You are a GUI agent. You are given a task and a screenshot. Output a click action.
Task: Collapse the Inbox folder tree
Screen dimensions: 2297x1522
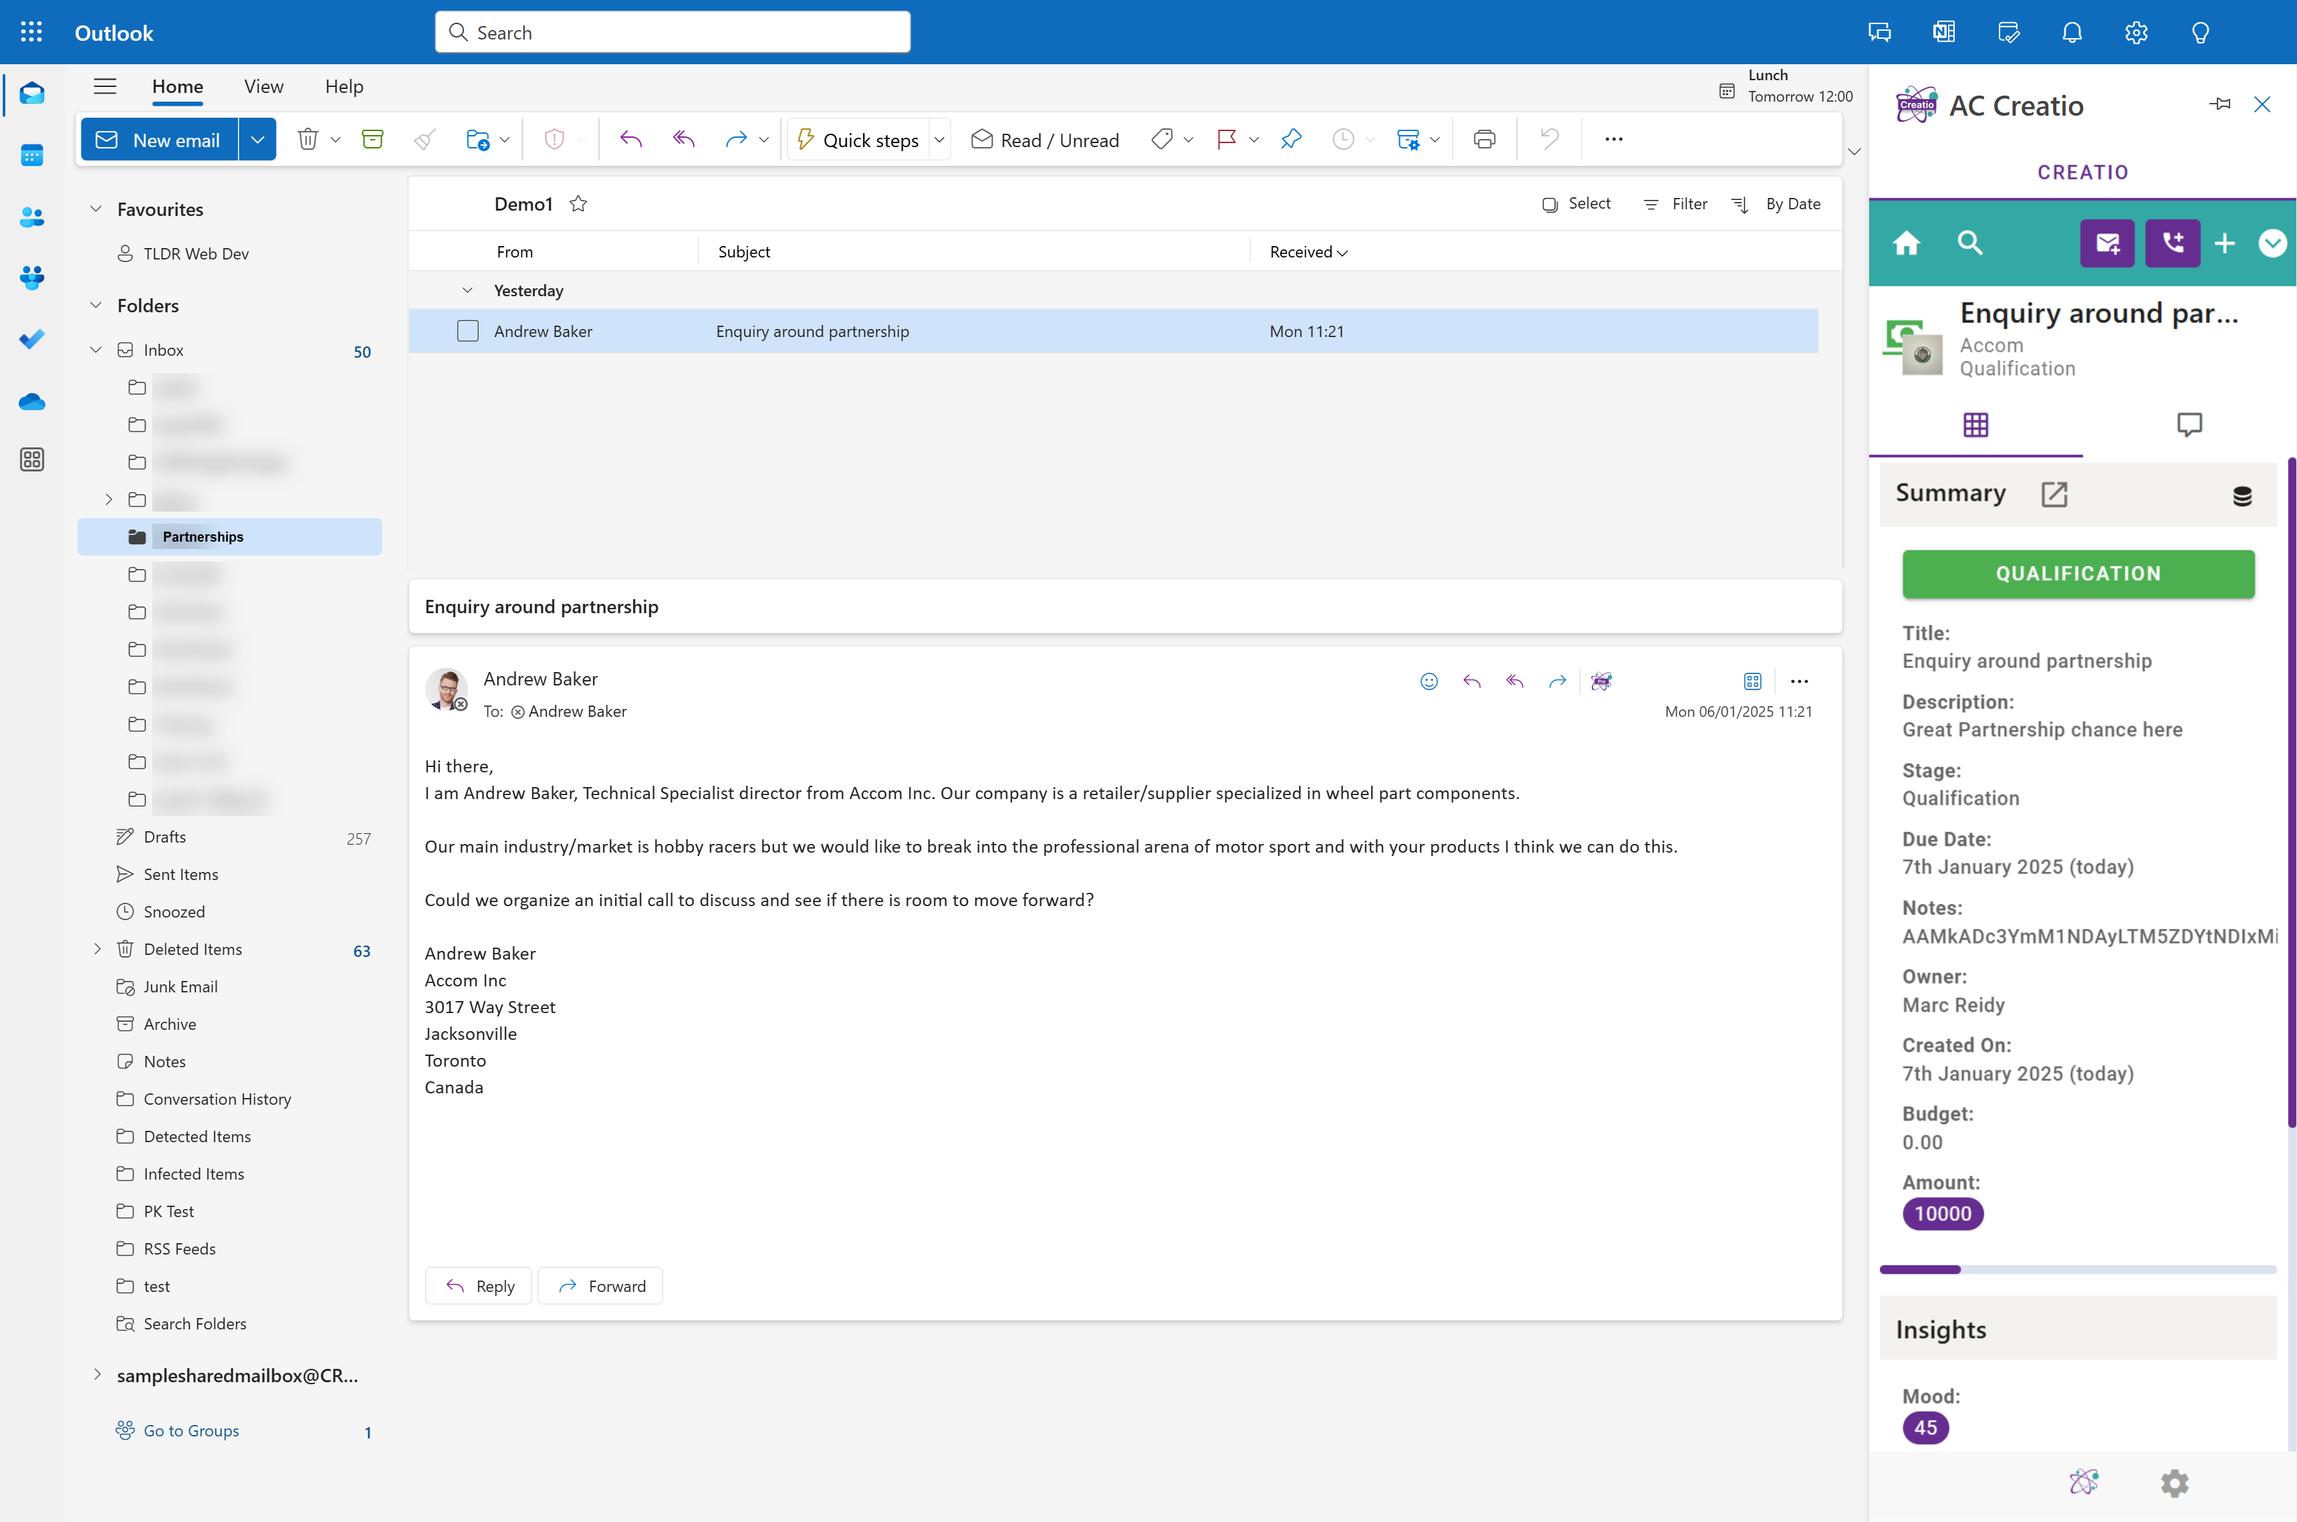click(x=95, y=350)
